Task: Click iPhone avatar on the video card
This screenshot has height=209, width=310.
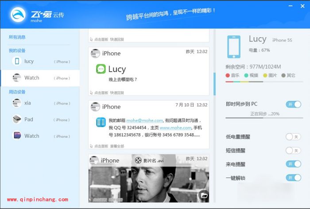Action: (x=94, y=160)
